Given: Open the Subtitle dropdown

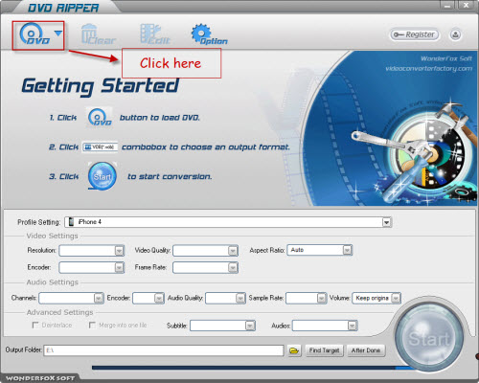Looking at the screenshot, I should 250,326.
